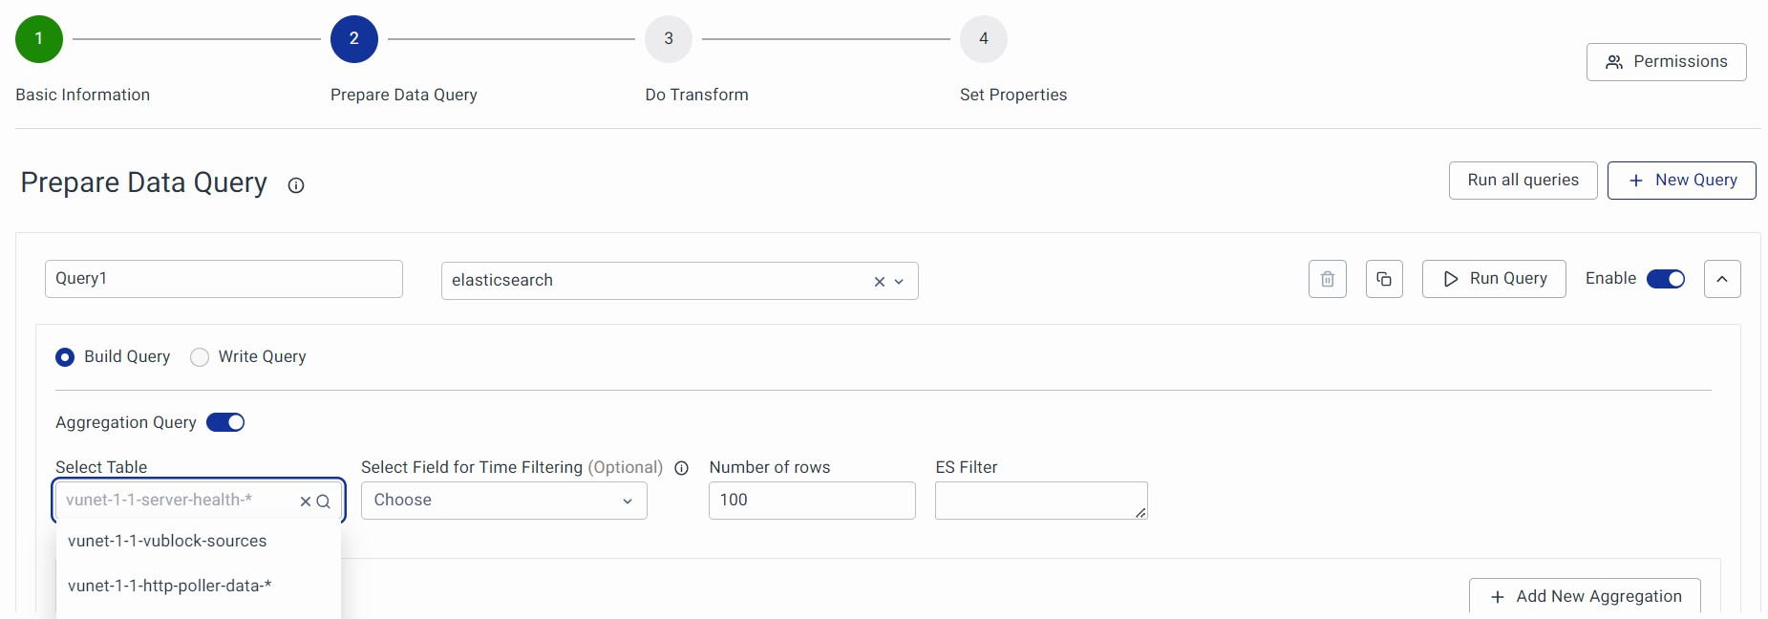The height and width of the screenshot is (619, 1768).
Task: Click the Number of rows input
Action: (812, 501)
